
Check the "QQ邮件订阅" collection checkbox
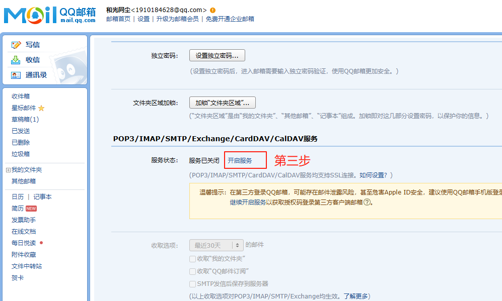point(192,271)
